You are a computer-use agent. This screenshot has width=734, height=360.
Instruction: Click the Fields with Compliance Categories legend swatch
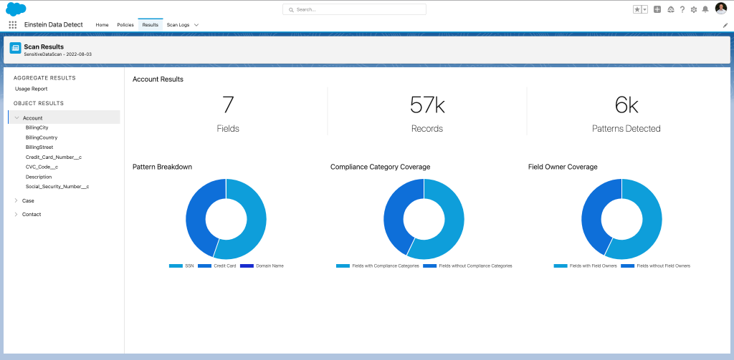point(343,266)
